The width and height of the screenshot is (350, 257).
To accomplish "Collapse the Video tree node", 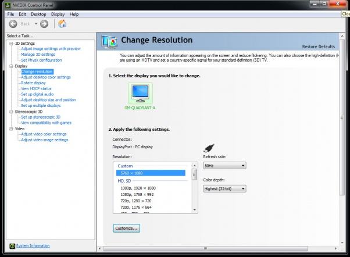I will click(x=11, y=129).
